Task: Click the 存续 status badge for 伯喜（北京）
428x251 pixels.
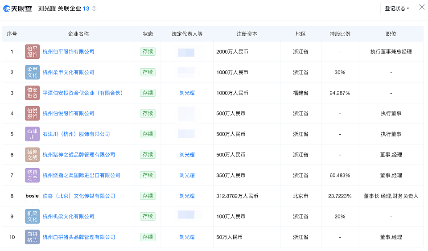Action: (148, 196)
